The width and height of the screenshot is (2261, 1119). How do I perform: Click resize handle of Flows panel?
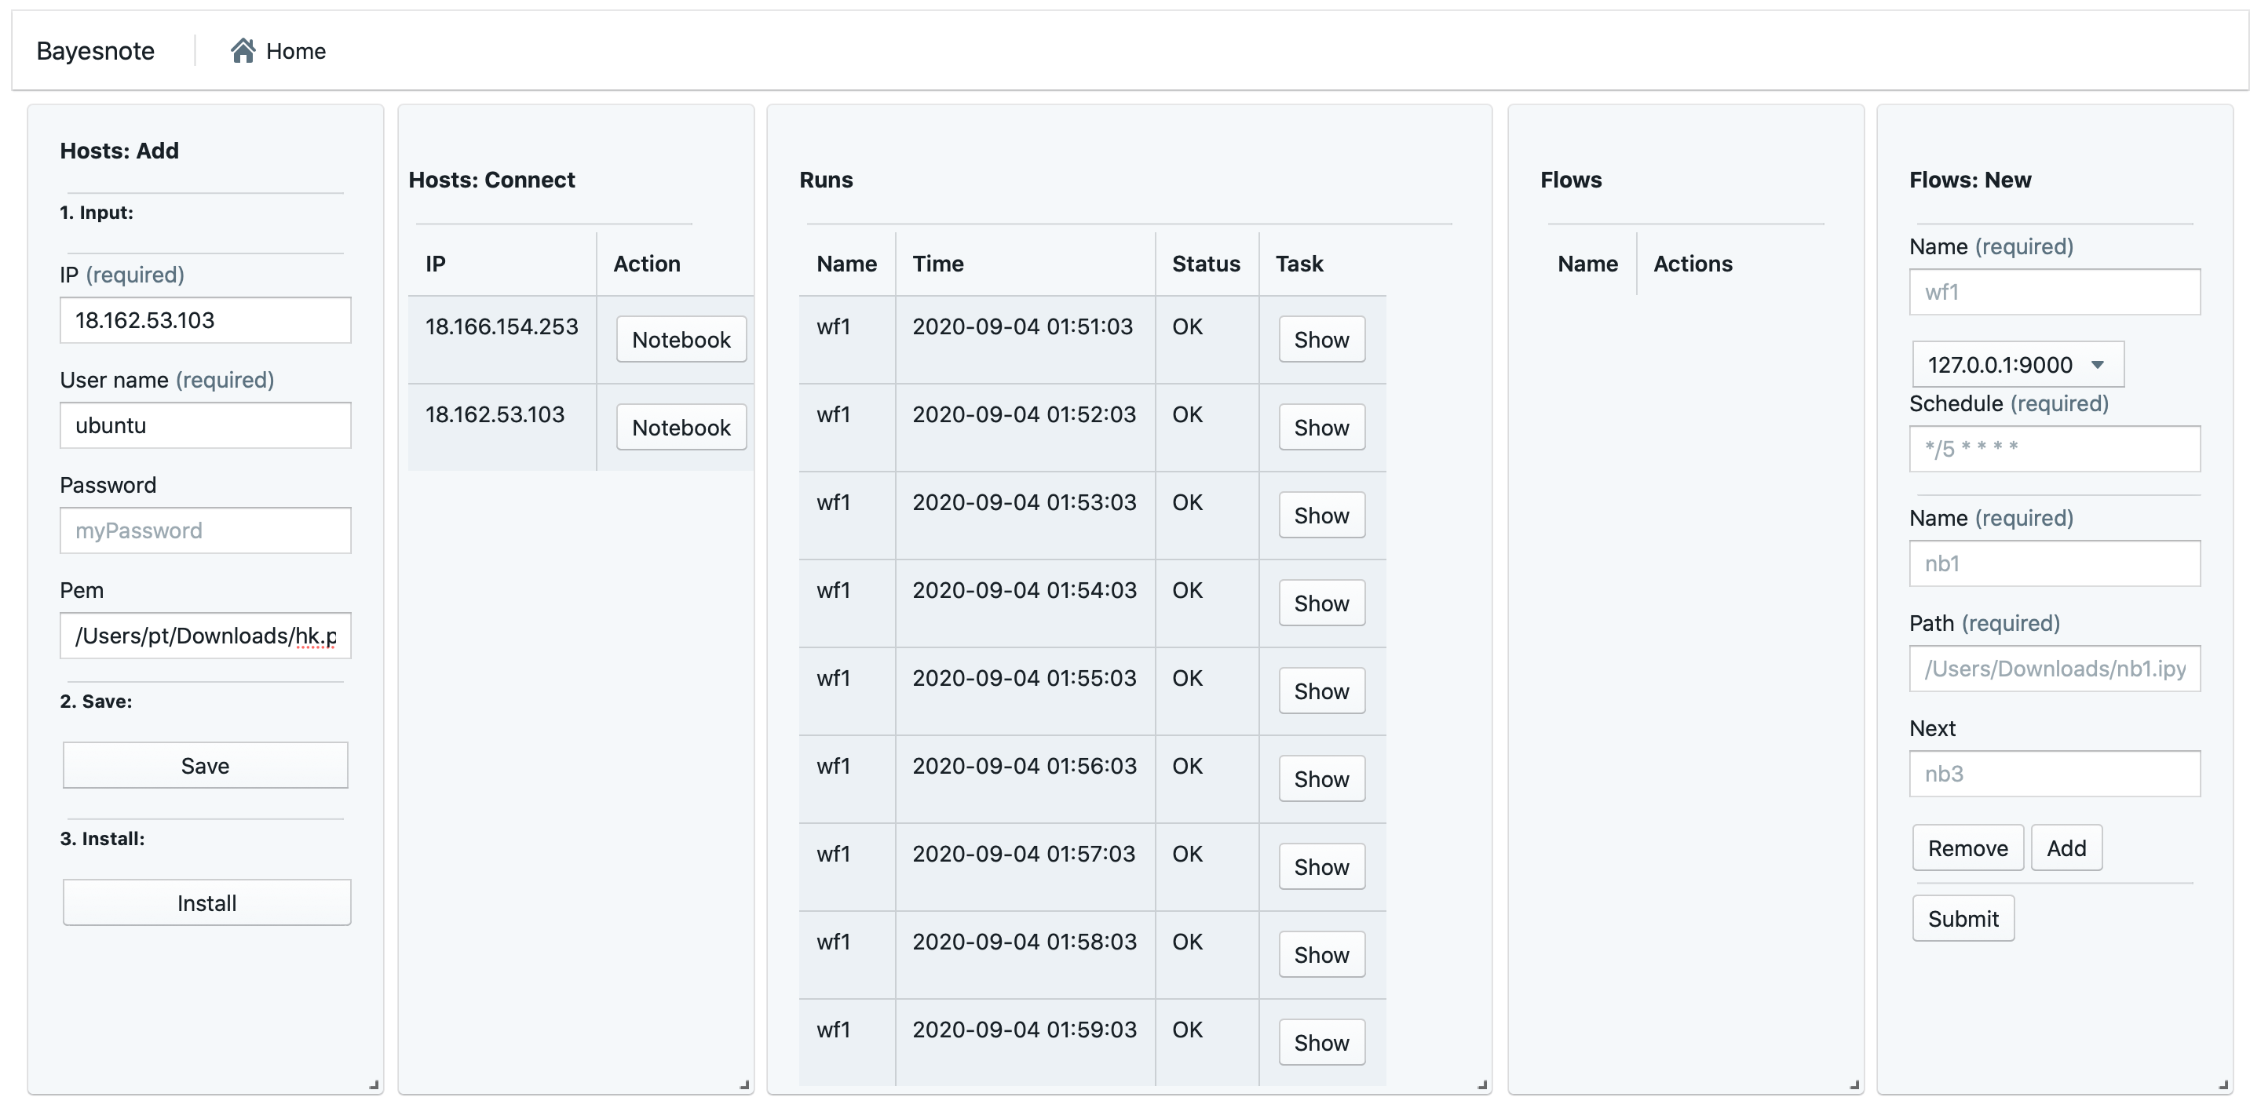[x=1854, y=1084]
